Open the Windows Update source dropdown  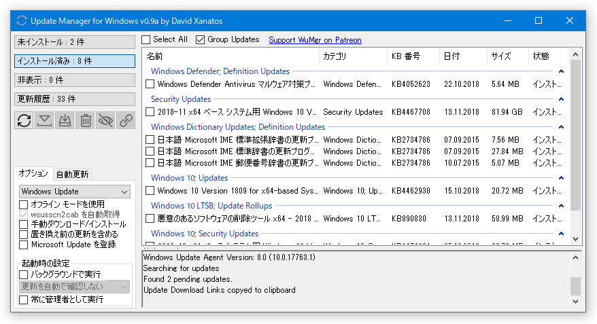click(75, 192)
